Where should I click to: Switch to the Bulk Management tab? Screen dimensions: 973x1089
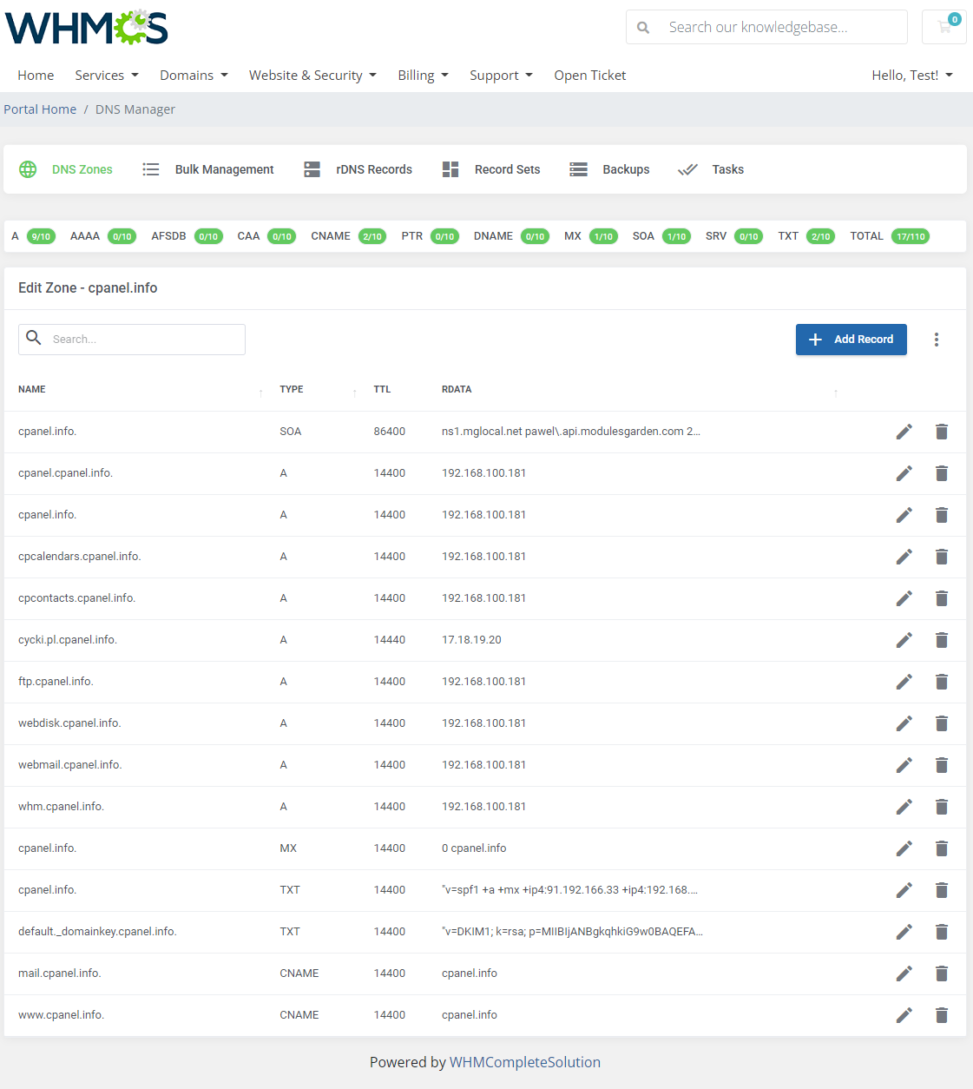pos(208,169)
